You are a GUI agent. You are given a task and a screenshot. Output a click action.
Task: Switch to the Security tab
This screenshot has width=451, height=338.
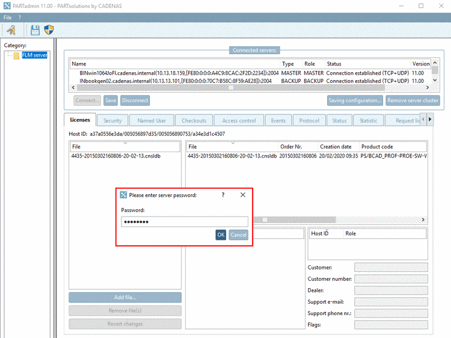click(112, 120)
